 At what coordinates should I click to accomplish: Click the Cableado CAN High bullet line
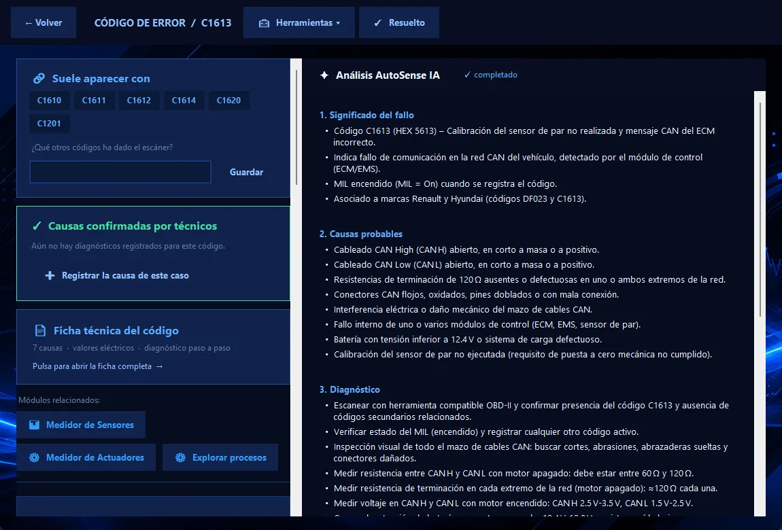click(466, 249)
